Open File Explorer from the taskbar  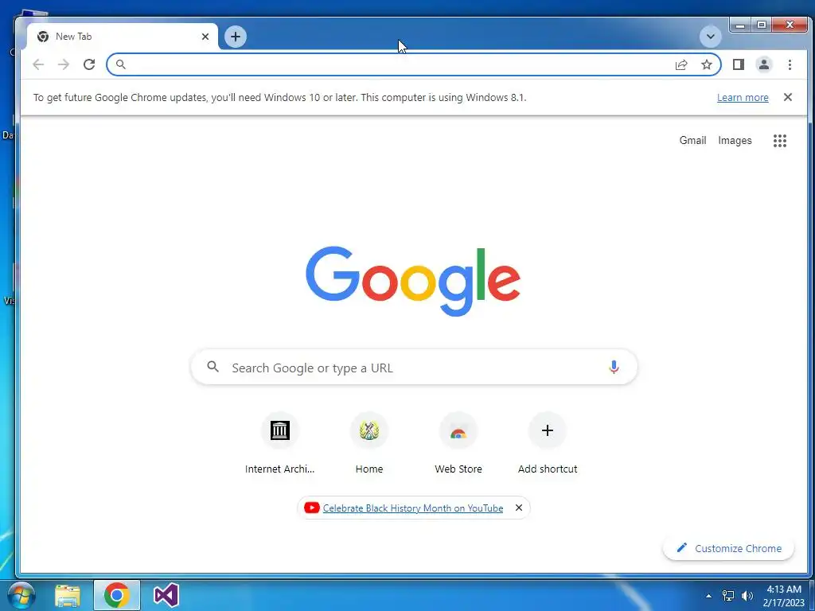pyautogui.click(x=68, y=595)
